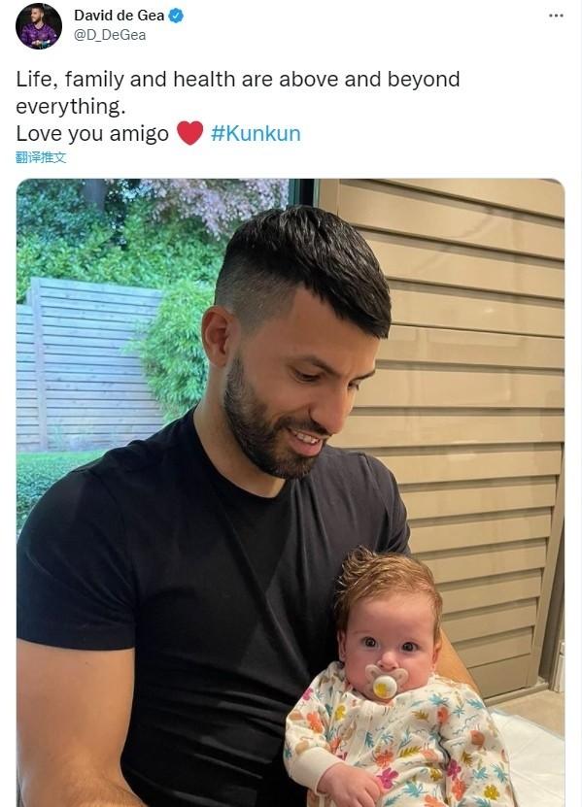Open the @D_DeGea handle
Image resolution: width=582 pixels, height=807 pixels.
110,35
